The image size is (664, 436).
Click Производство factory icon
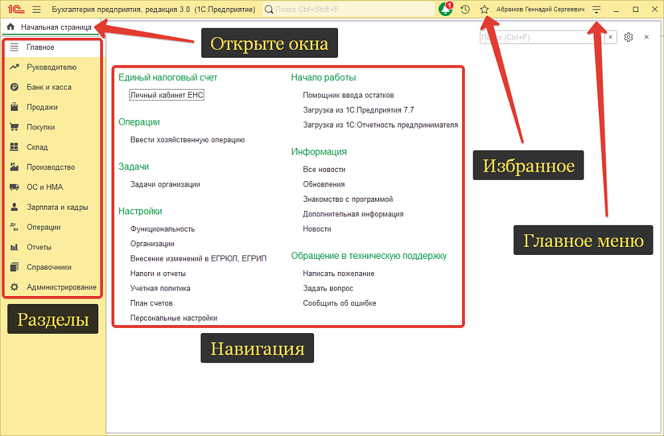pos(15,167)
